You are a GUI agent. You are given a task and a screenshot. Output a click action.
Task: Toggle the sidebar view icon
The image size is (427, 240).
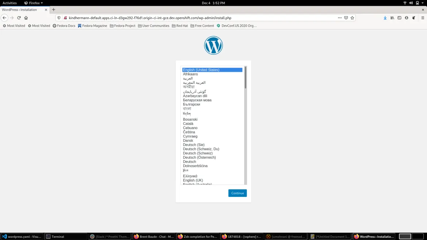pos(399,18)
